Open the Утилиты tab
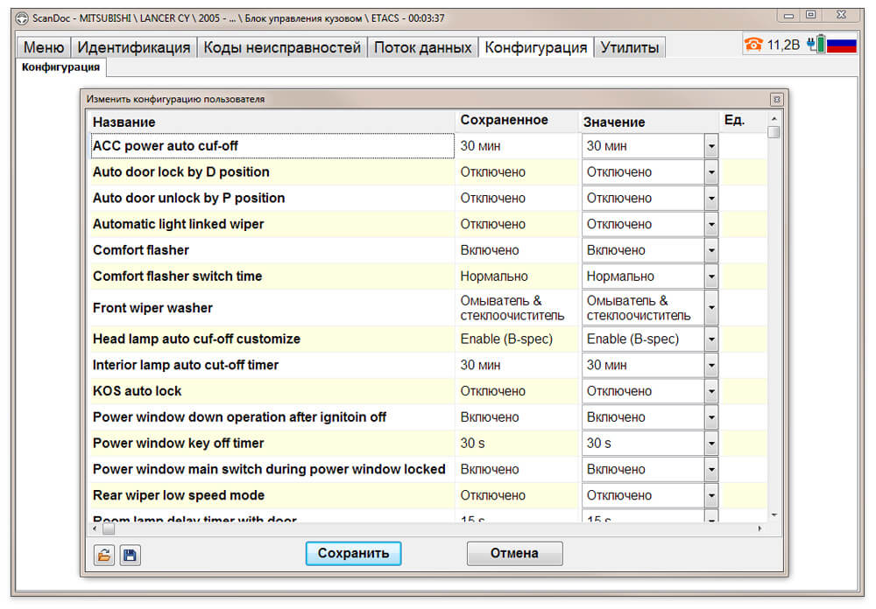 (x=630, y=47)
